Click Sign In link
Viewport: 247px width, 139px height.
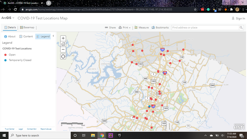click(239, 19)
